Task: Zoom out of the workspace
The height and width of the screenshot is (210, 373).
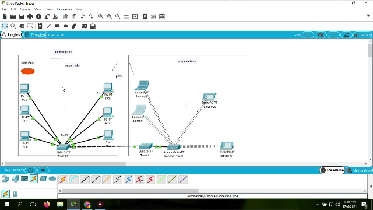Action: click(118, 16)
